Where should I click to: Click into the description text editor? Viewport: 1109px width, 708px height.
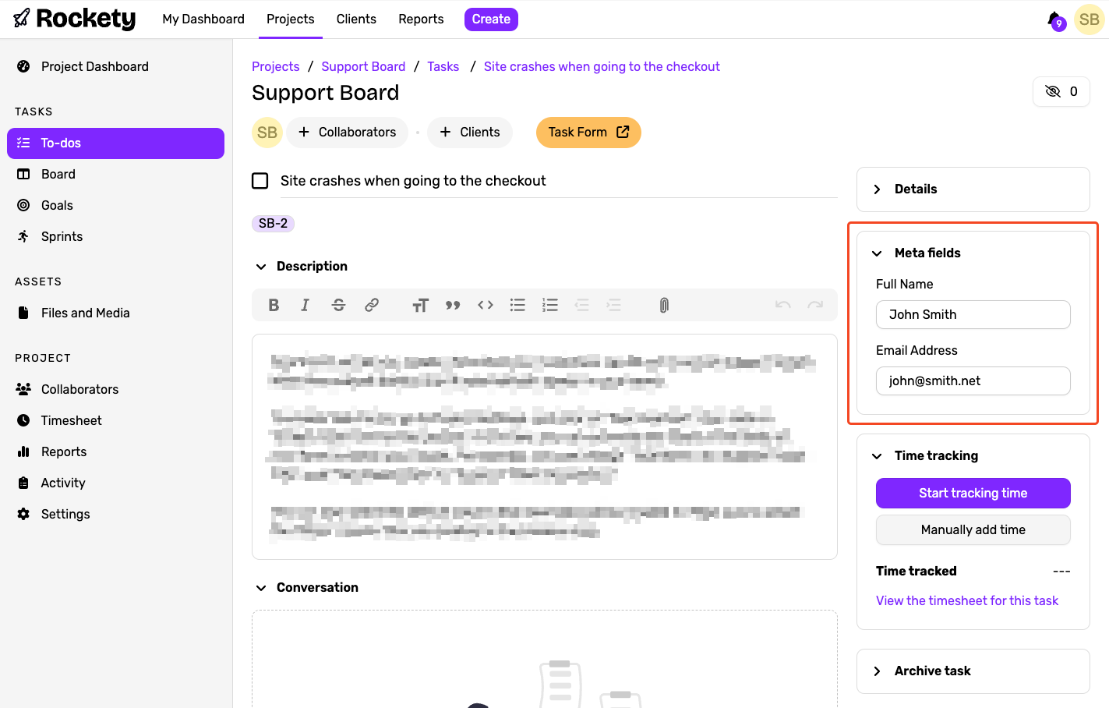pos(545,447)
